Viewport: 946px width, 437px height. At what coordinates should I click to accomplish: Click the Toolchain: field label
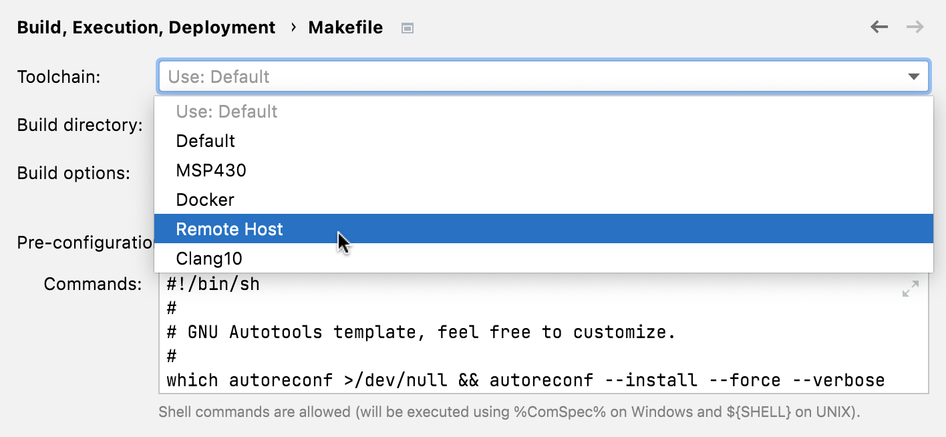(59, 76)
